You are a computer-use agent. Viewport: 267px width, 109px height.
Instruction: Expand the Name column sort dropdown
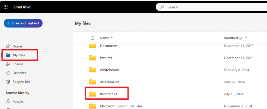click(x=112, y=38)
